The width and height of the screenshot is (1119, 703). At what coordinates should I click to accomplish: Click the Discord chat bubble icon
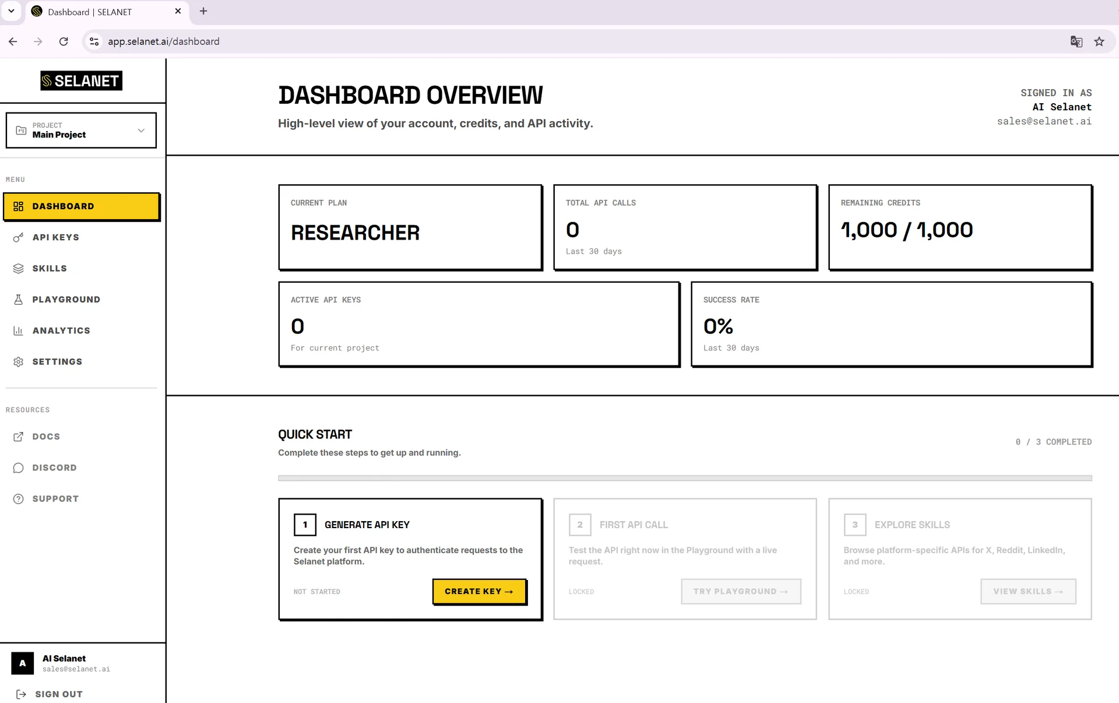pyautogui.click(x=19, y=468)
